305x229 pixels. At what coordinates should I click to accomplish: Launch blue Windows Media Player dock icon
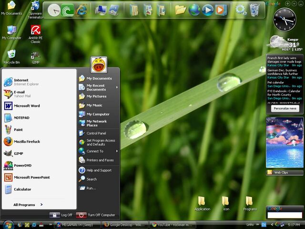[207, 10]
